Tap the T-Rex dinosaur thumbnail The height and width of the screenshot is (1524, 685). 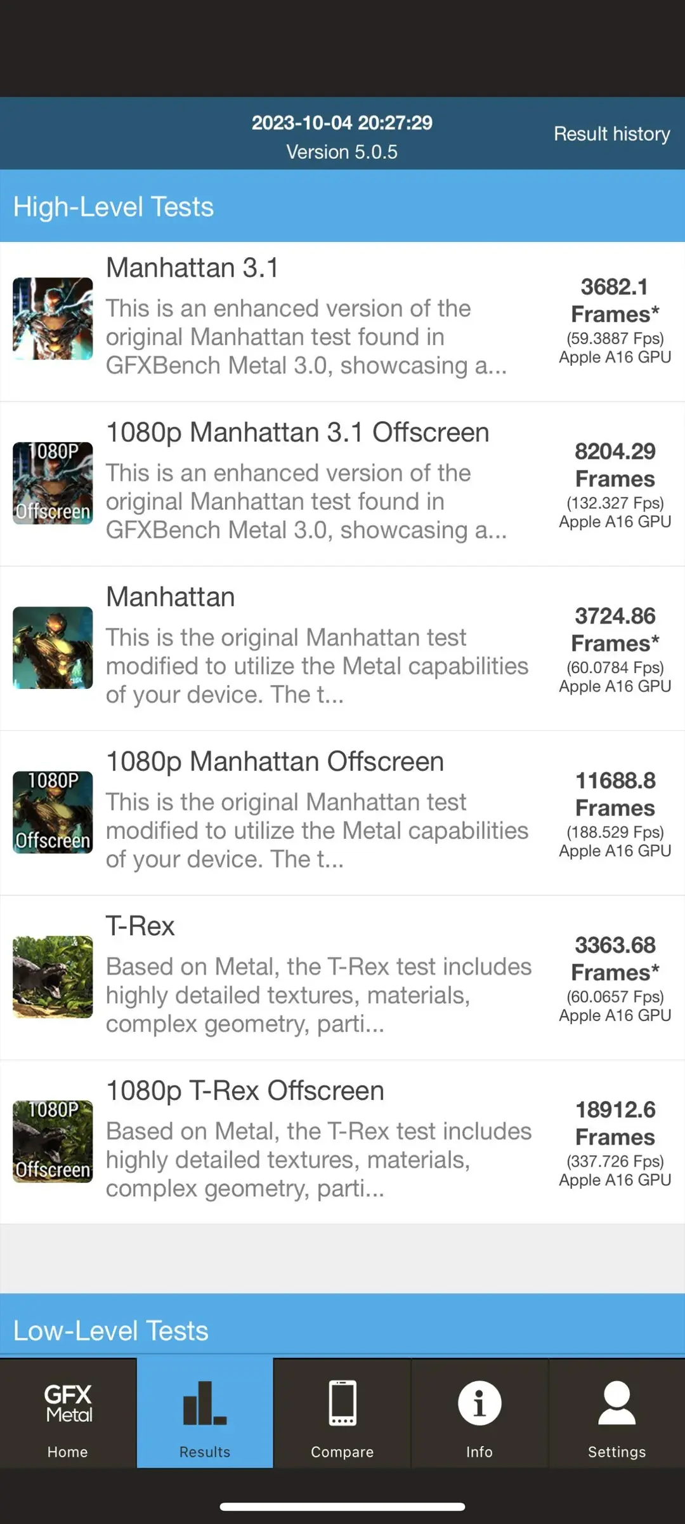[x=53, y=977]
